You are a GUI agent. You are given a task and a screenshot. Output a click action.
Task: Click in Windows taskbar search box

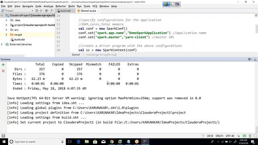[37, 142]
